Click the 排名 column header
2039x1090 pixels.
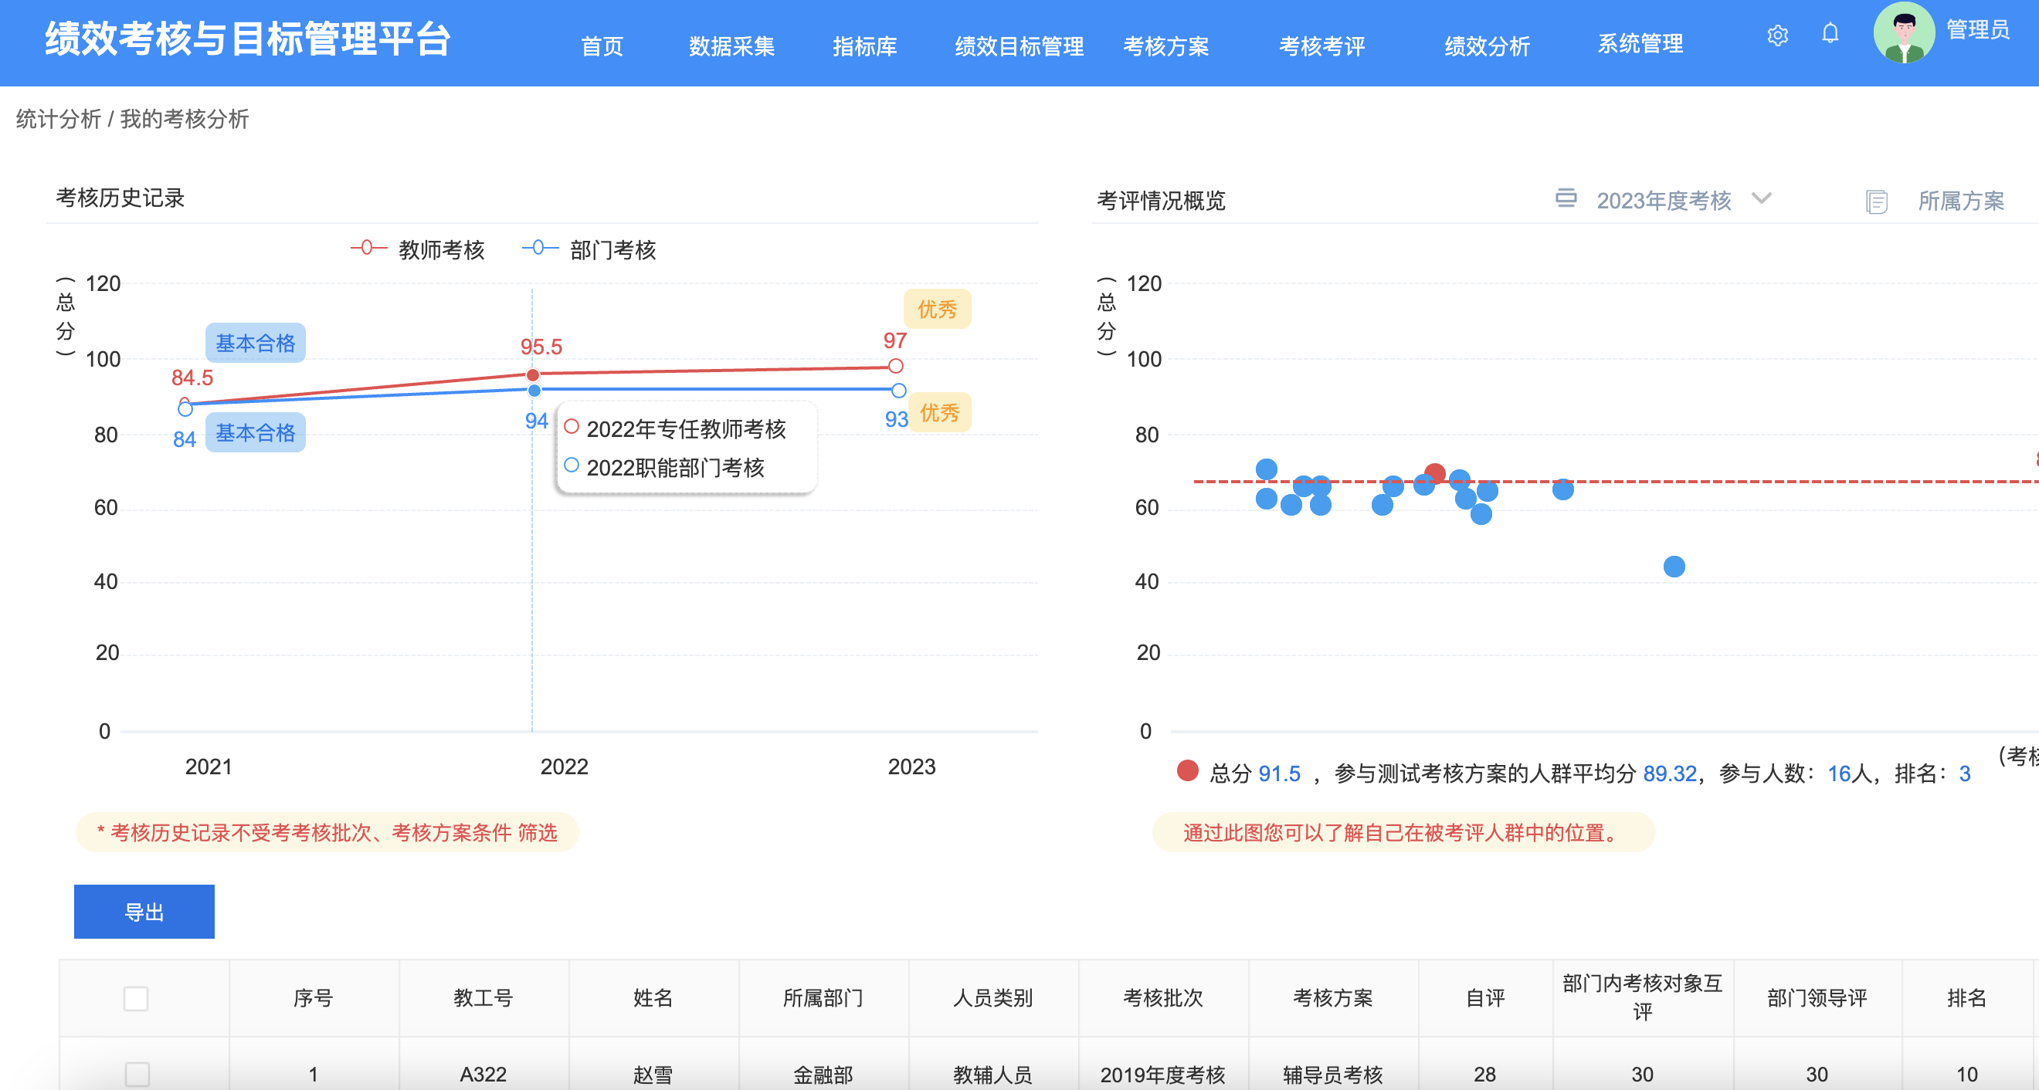pos(1966,998)
